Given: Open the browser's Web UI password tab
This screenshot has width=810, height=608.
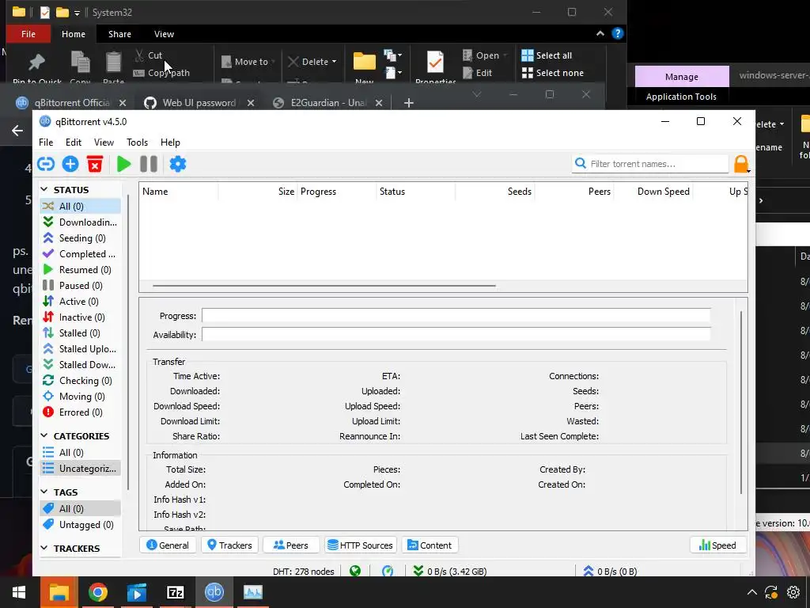Looking at the screenshot, I should pos(199,103).
